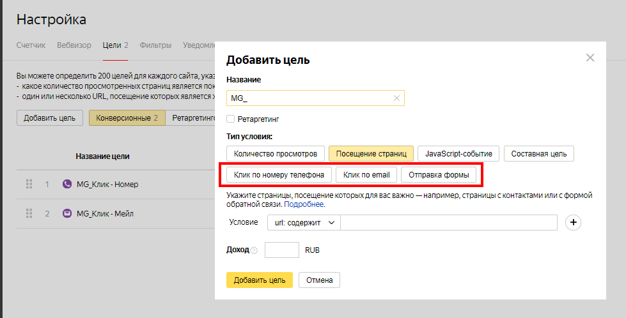Grab drag handle of goal row 1
This screenshot has width=626, height=318.
[29, 184]
